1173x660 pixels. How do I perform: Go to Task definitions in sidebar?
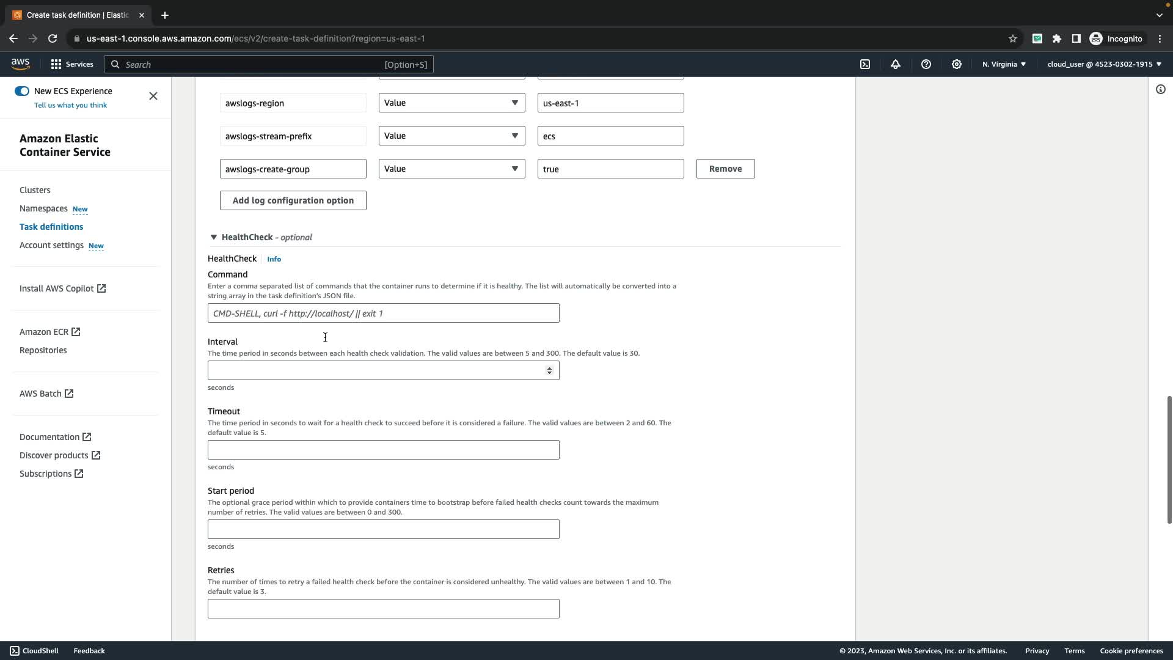coord(51,227)
